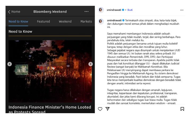Like the post with heart icon

pos(100,109)
